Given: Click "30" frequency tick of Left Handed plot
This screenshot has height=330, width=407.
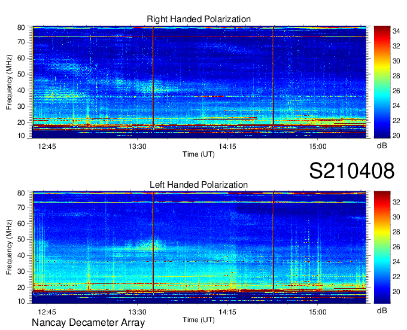Looking at the screenshot, I should click(21, 271).
